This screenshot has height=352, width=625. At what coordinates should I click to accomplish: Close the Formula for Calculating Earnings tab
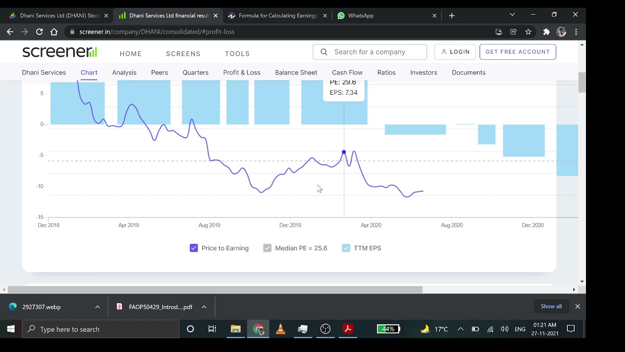point(325,16)
